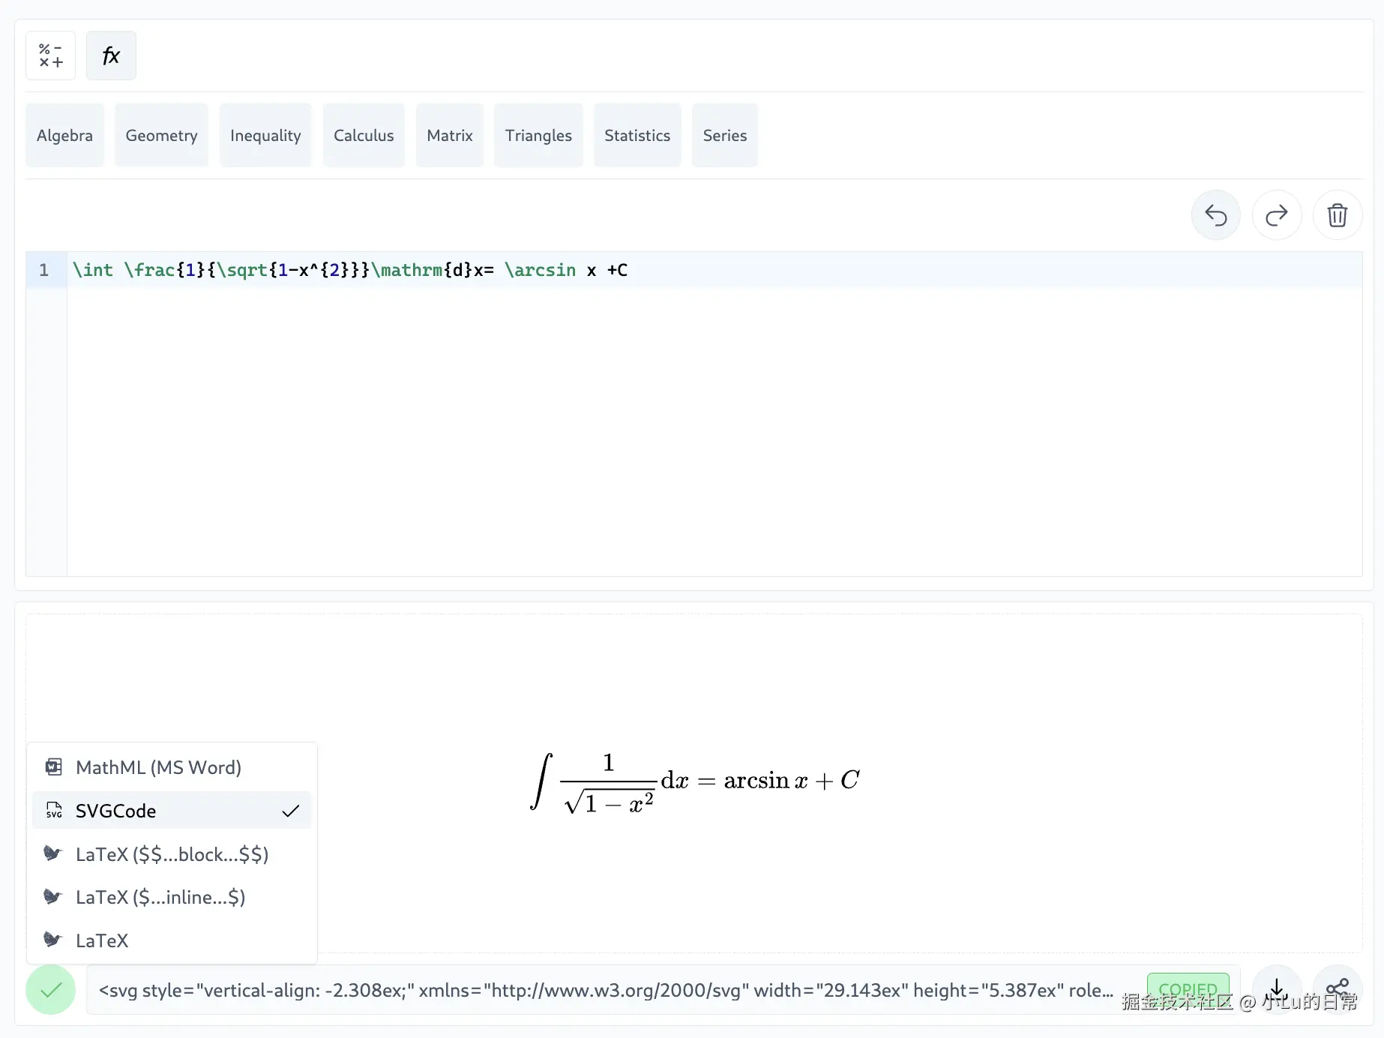Click the math operators symbol icon
Screen dimensions: 1384x1038
[x=50, y=55]
